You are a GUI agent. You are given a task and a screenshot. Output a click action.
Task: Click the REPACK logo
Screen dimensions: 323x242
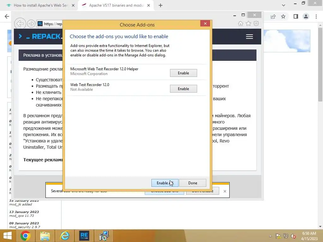(x=41, y=37)
